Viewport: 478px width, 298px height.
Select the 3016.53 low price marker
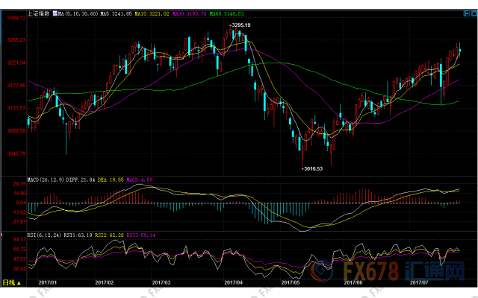(311, 169)
